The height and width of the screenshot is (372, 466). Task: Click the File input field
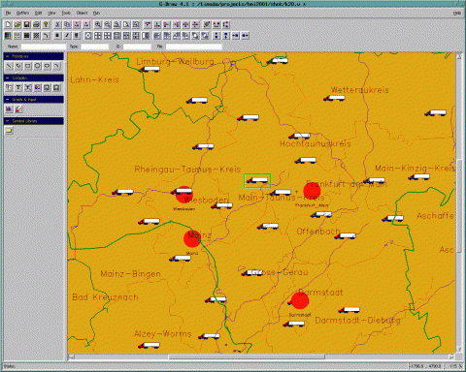(194, 46)
